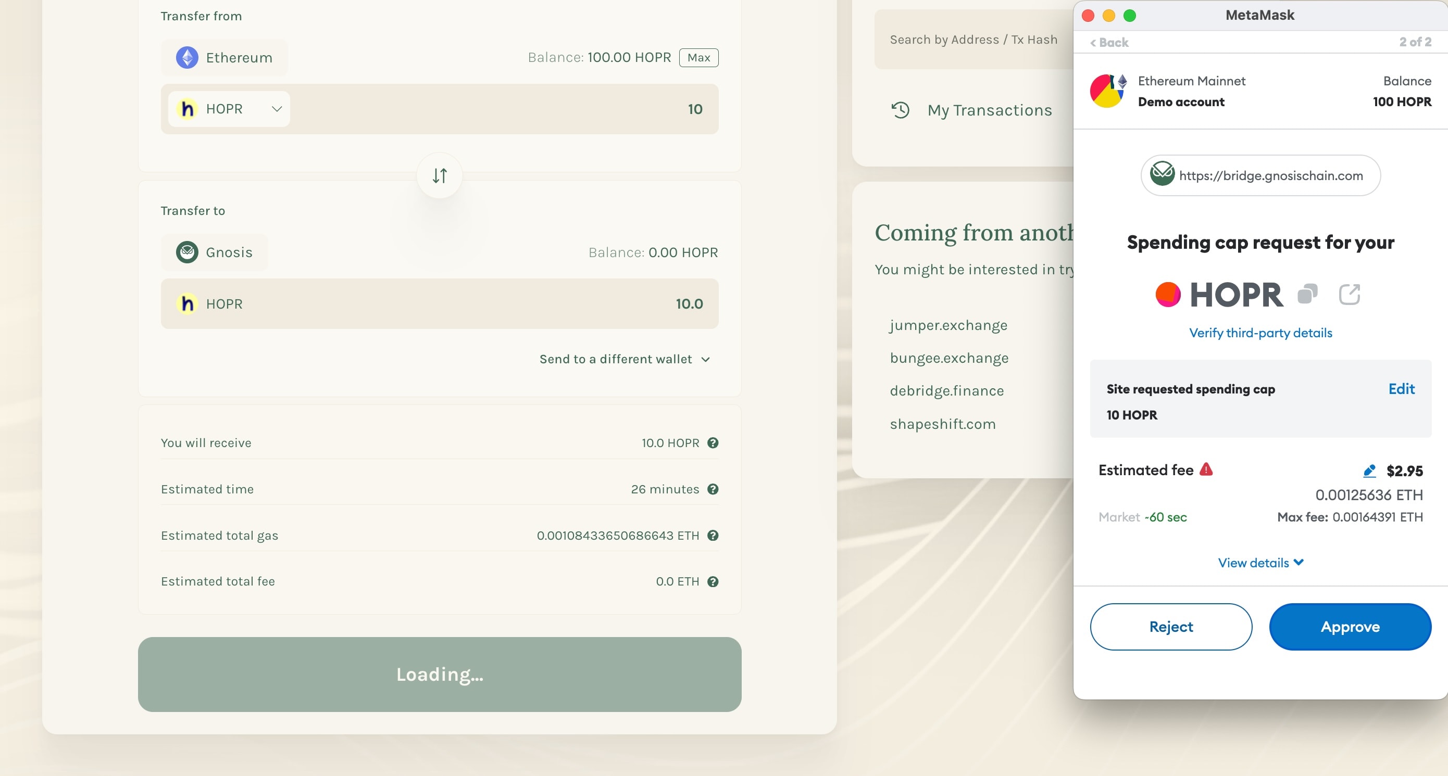Click the Ethereum network icon in Transfer from
Screen dimensions: 1448x776
tap(187, 57)
